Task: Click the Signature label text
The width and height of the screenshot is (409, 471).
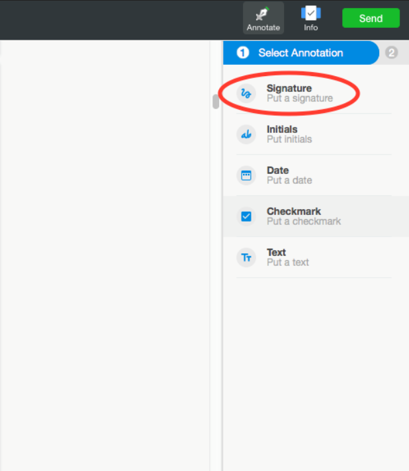Action: click(289, 89)
